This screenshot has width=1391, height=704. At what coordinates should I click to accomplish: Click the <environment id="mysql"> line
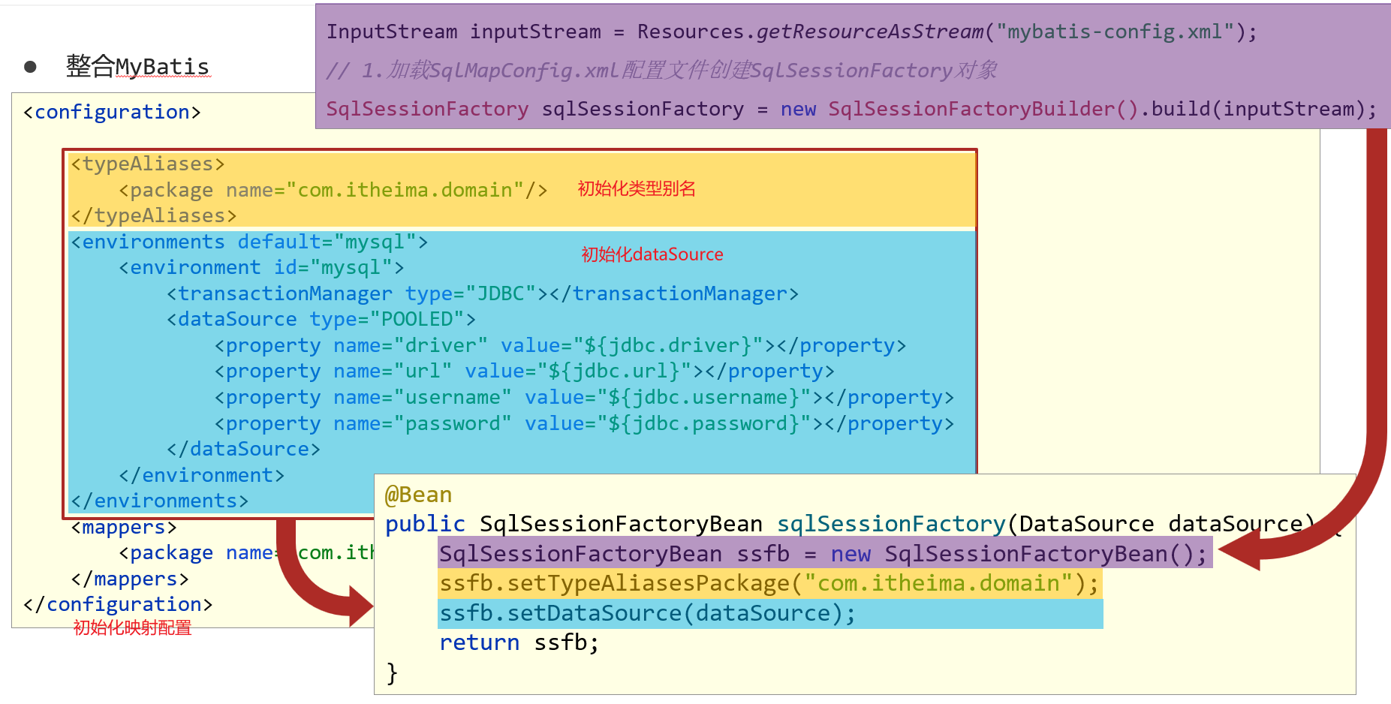click(261, 267)
